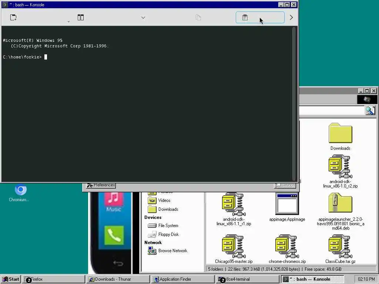The width and height of the screenshot is (379, 284).
Task: Switch to Xfce4-terminal taskbar button
Action: (248, 279)
